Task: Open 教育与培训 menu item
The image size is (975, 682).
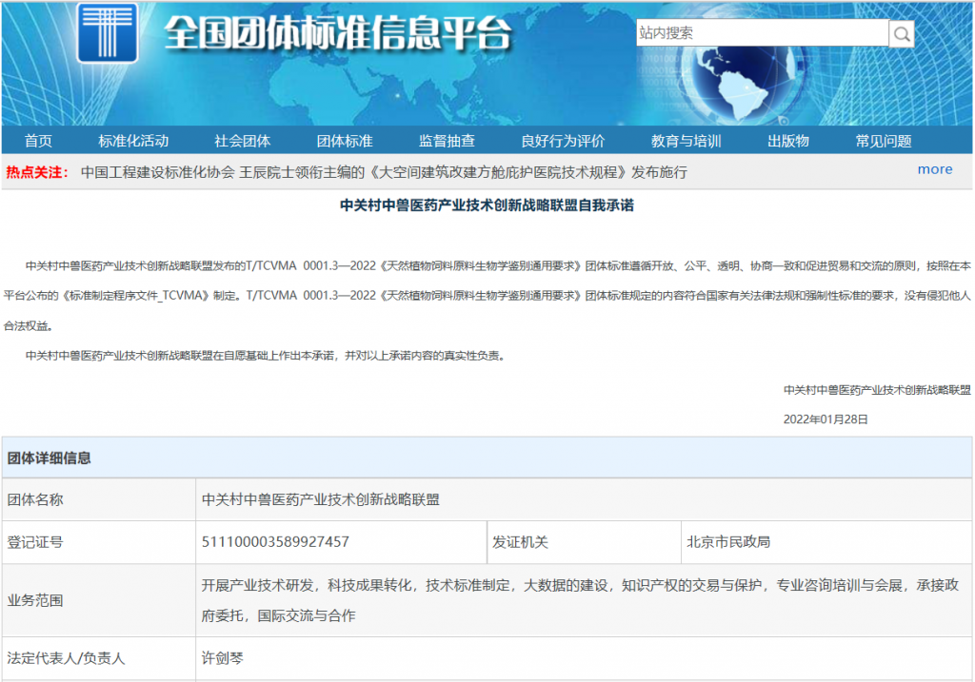Action: (686, 141)
